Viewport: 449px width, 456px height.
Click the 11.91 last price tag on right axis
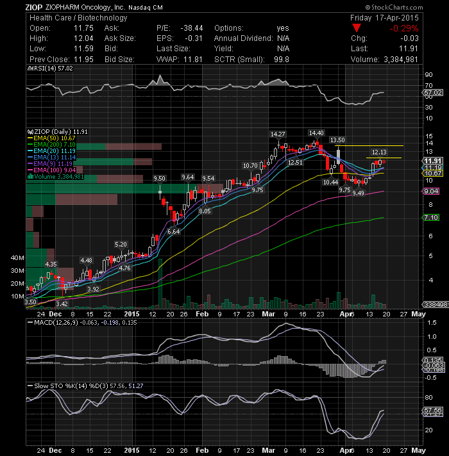pos(433,161)
